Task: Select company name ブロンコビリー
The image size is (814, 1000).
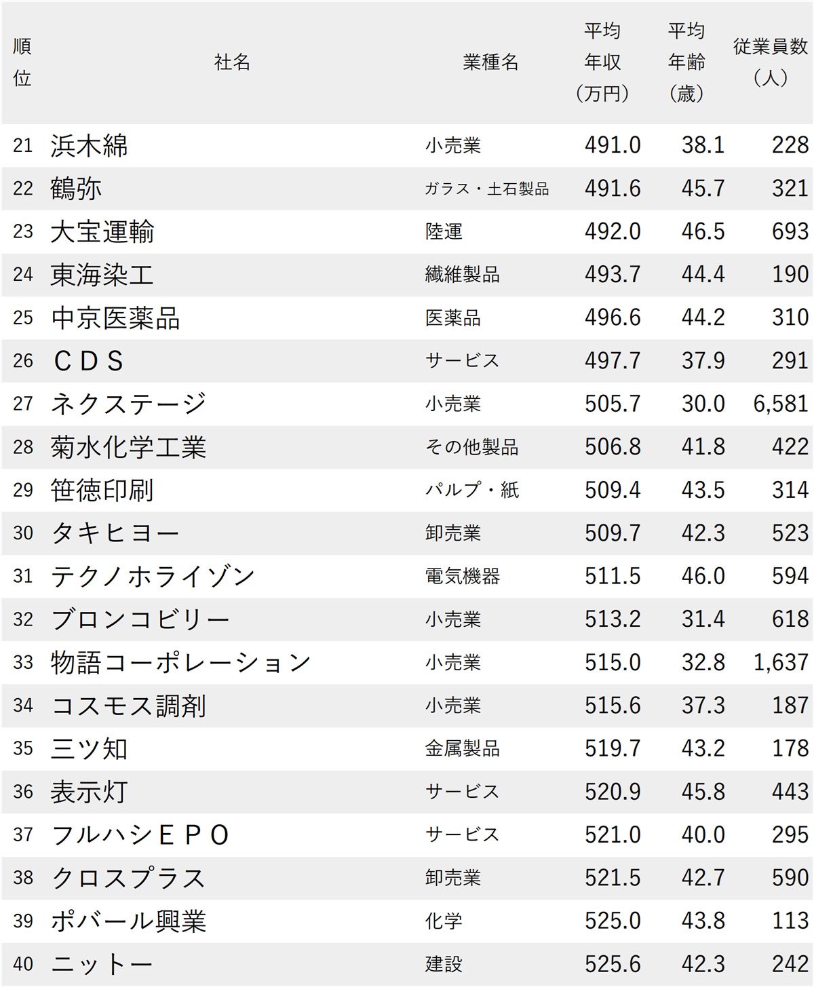Action: (x=140, y=619)
